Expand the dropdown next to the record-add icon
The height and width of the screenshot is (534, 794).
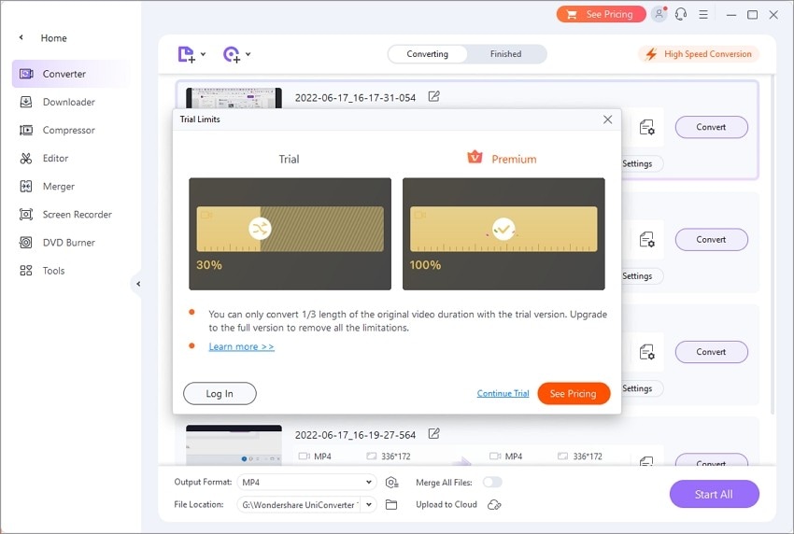248,54
